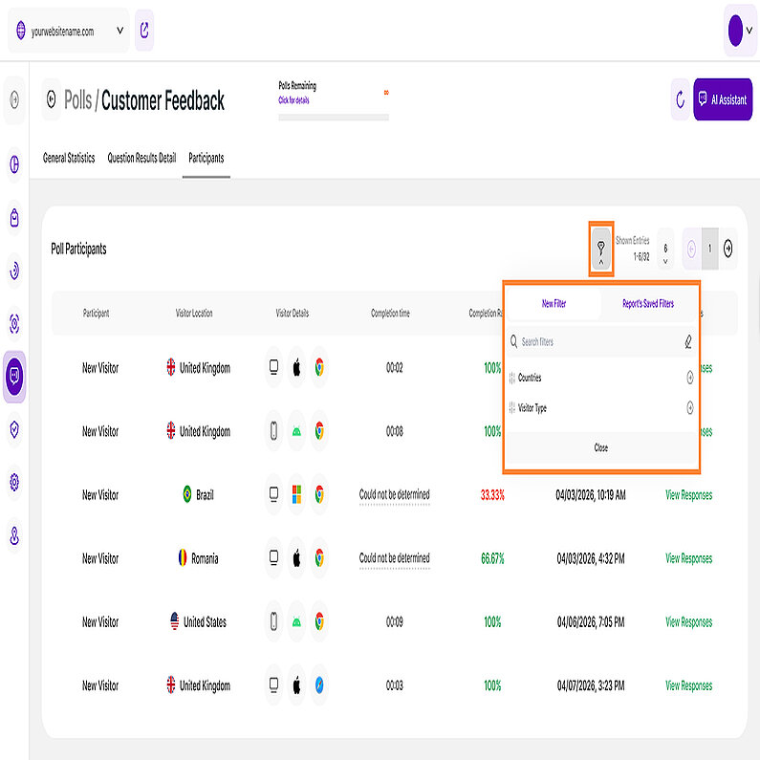The height and width of the screenshot is (760, 760).
Task: Click View Responses for the Brazil visitor
Action: click(688, 495)
